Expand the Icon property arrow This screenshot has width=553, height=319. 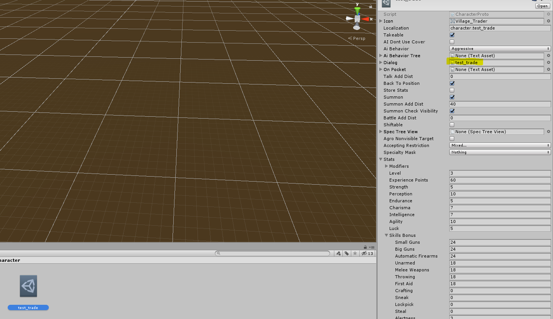381,21
